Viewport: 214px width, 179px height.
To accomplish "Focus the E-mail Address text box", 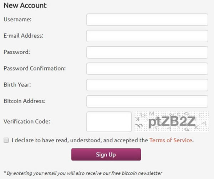I will point(147,36).
